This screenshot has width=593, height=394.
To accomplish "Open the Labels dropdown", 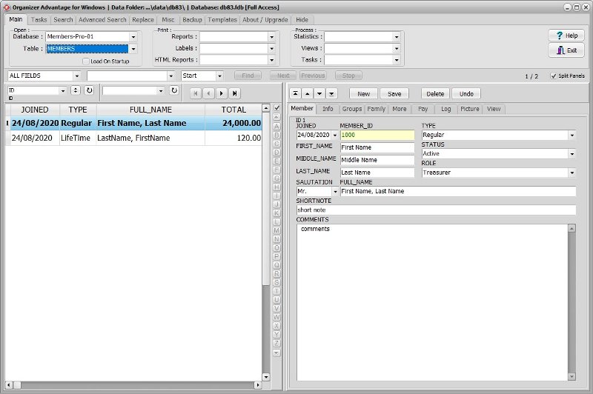I will point(271,48).
